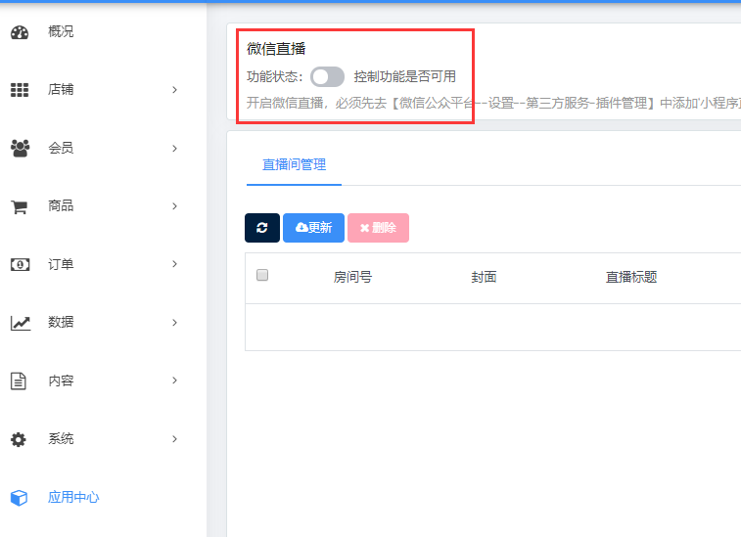Open the 概况 dashboard icon

click(x=20, y=32)
